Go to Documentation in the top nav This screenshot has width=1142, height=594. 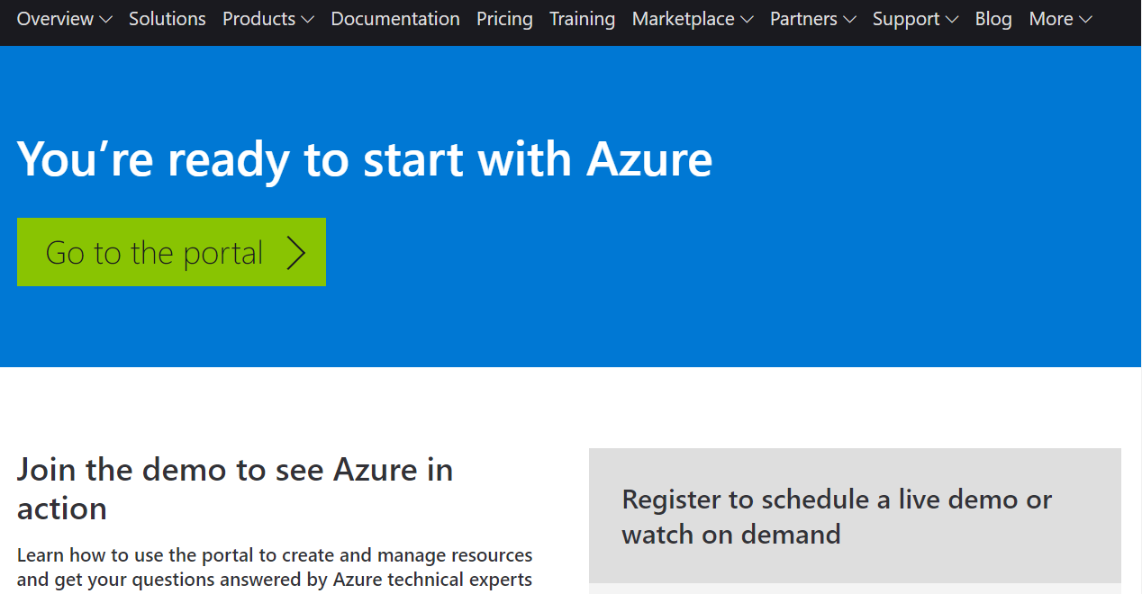point(395,19)
